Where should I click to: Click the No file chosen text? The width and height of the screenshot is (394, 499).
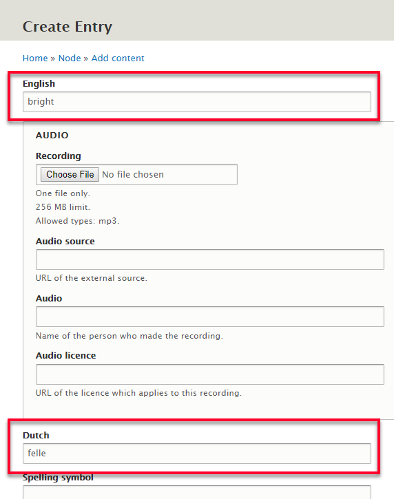point(133,174)
